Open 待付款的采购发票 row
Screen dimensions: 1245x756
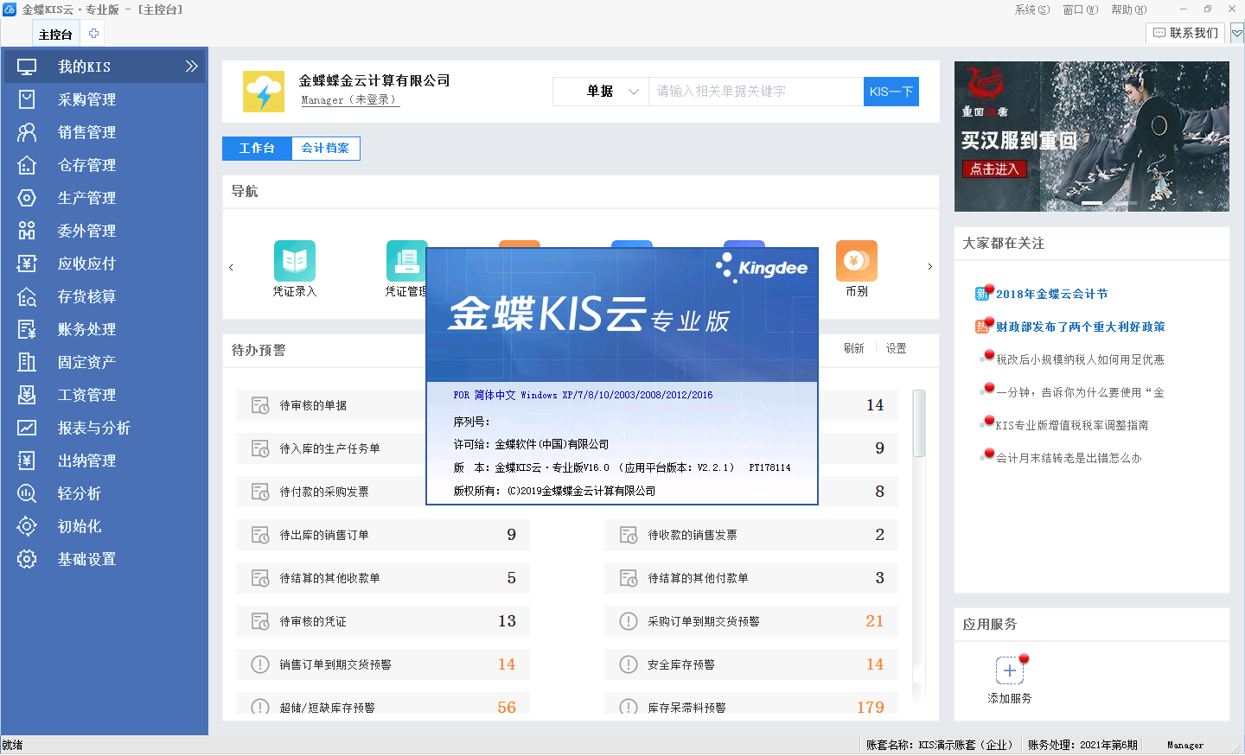pyautogui.click(x=331, y=492)
